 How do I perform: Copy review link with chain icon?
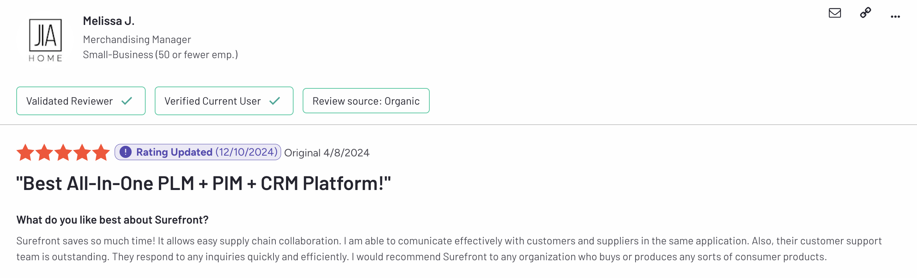[865, 13]
